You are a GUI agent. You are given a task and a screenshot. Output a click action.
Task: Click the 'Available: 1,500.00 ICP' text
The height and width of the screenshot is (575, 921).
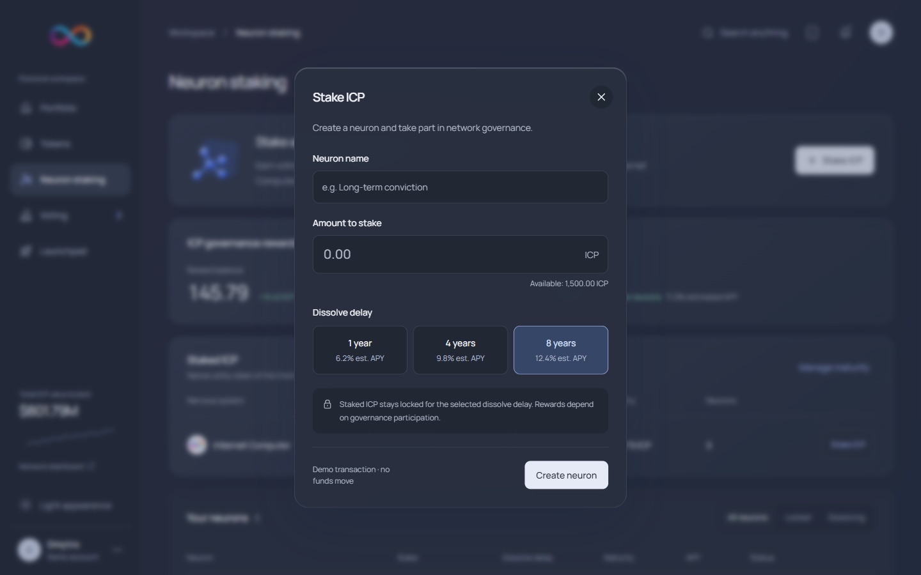coord(569,284)
